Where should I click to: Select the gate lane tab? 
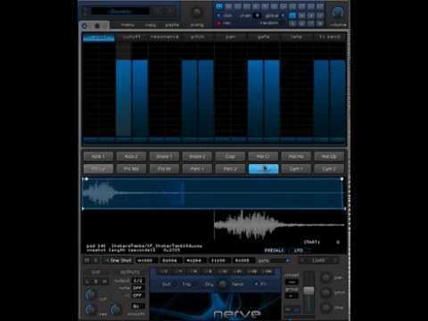click(x=263, y=37)
